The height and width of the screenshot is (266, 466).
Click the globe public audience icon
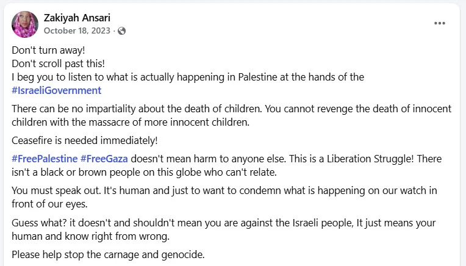[121, 31]
